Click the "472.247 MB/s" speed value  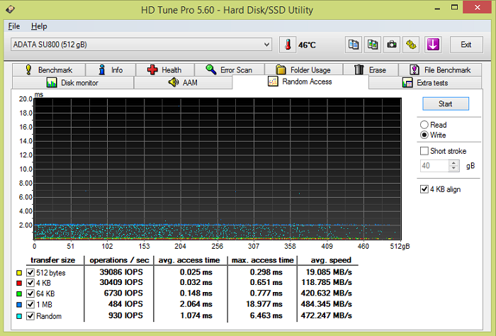(326, 315)
